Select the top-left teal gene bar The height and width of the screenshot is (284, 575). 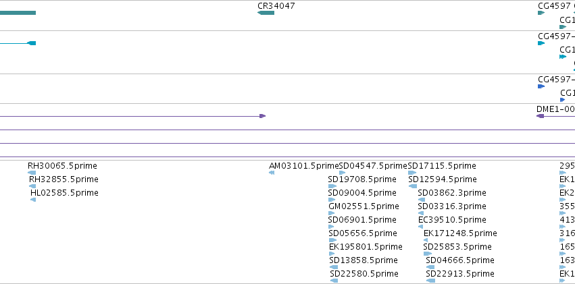[18, 13]
